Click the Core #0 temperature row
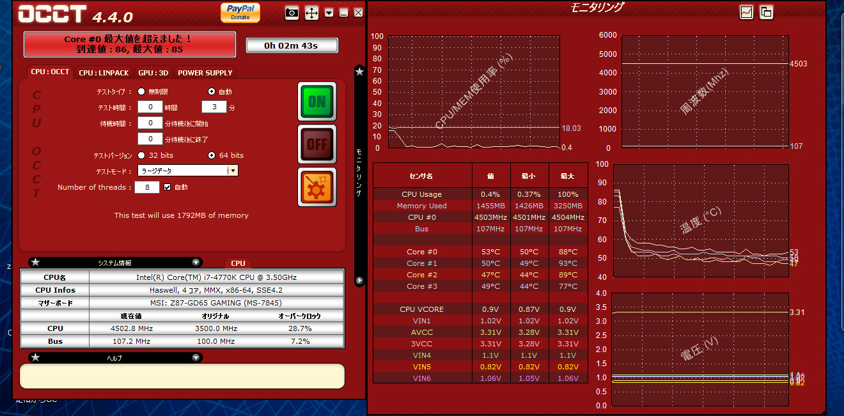844x416 pixels. tap(480, 252)
